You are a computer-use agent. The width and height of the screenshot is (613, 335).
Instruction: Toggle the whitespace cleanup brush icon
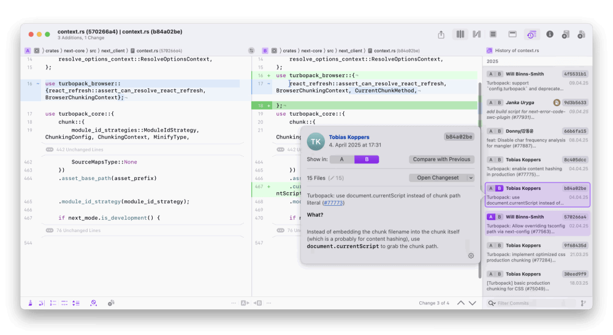[x=30, y=303]
